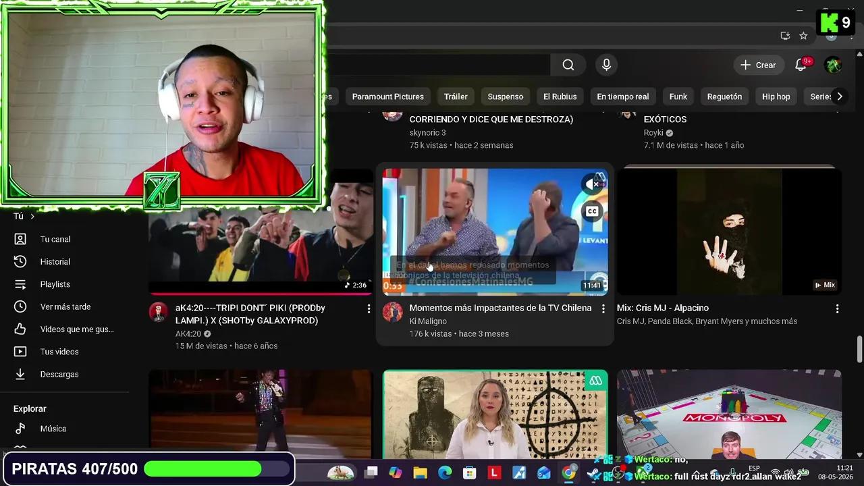Click the YouTube page vertical scrollbar

859,349
